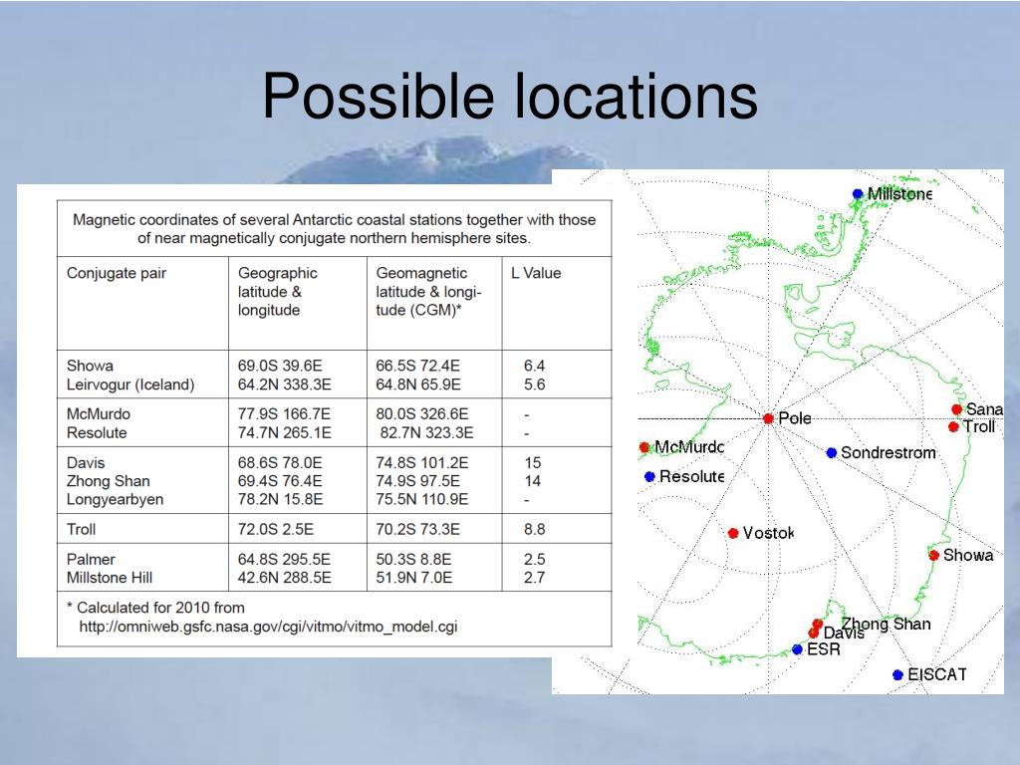The height and width of the screenshot is (765, 1020).
Task: Click the 'Troll' table row name
Action: point(81,530)
